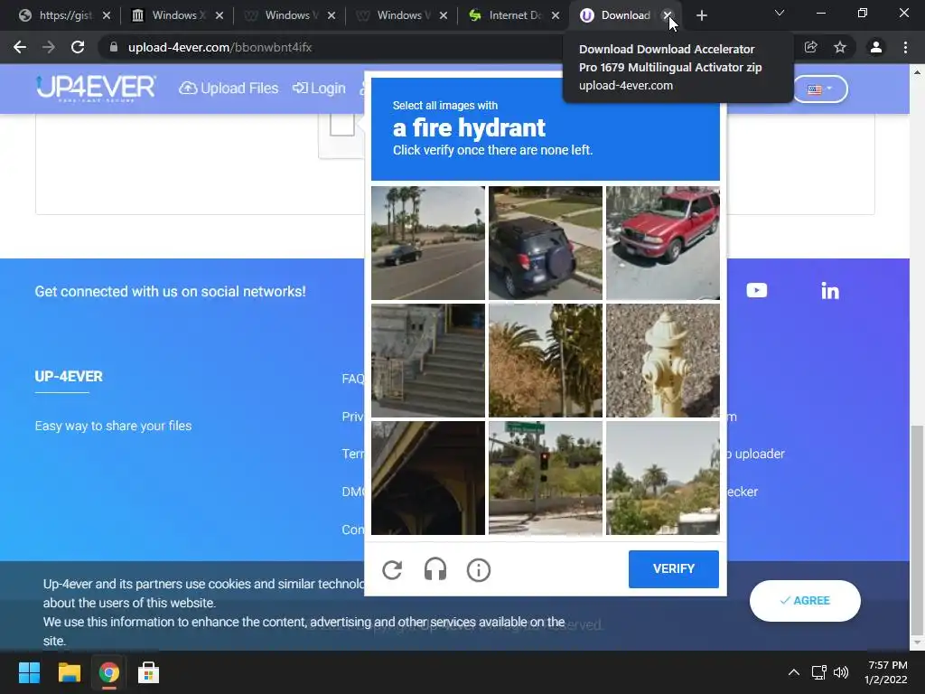Select the green hillside trees tile

coord(663,478)
